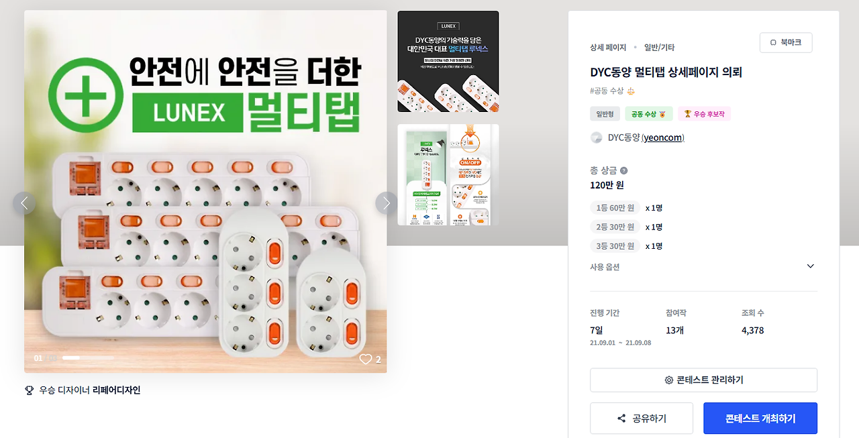Select the dark LUNEX thumbnail image
The height and width of the screenshot is (438, 859).
[448, 61]
